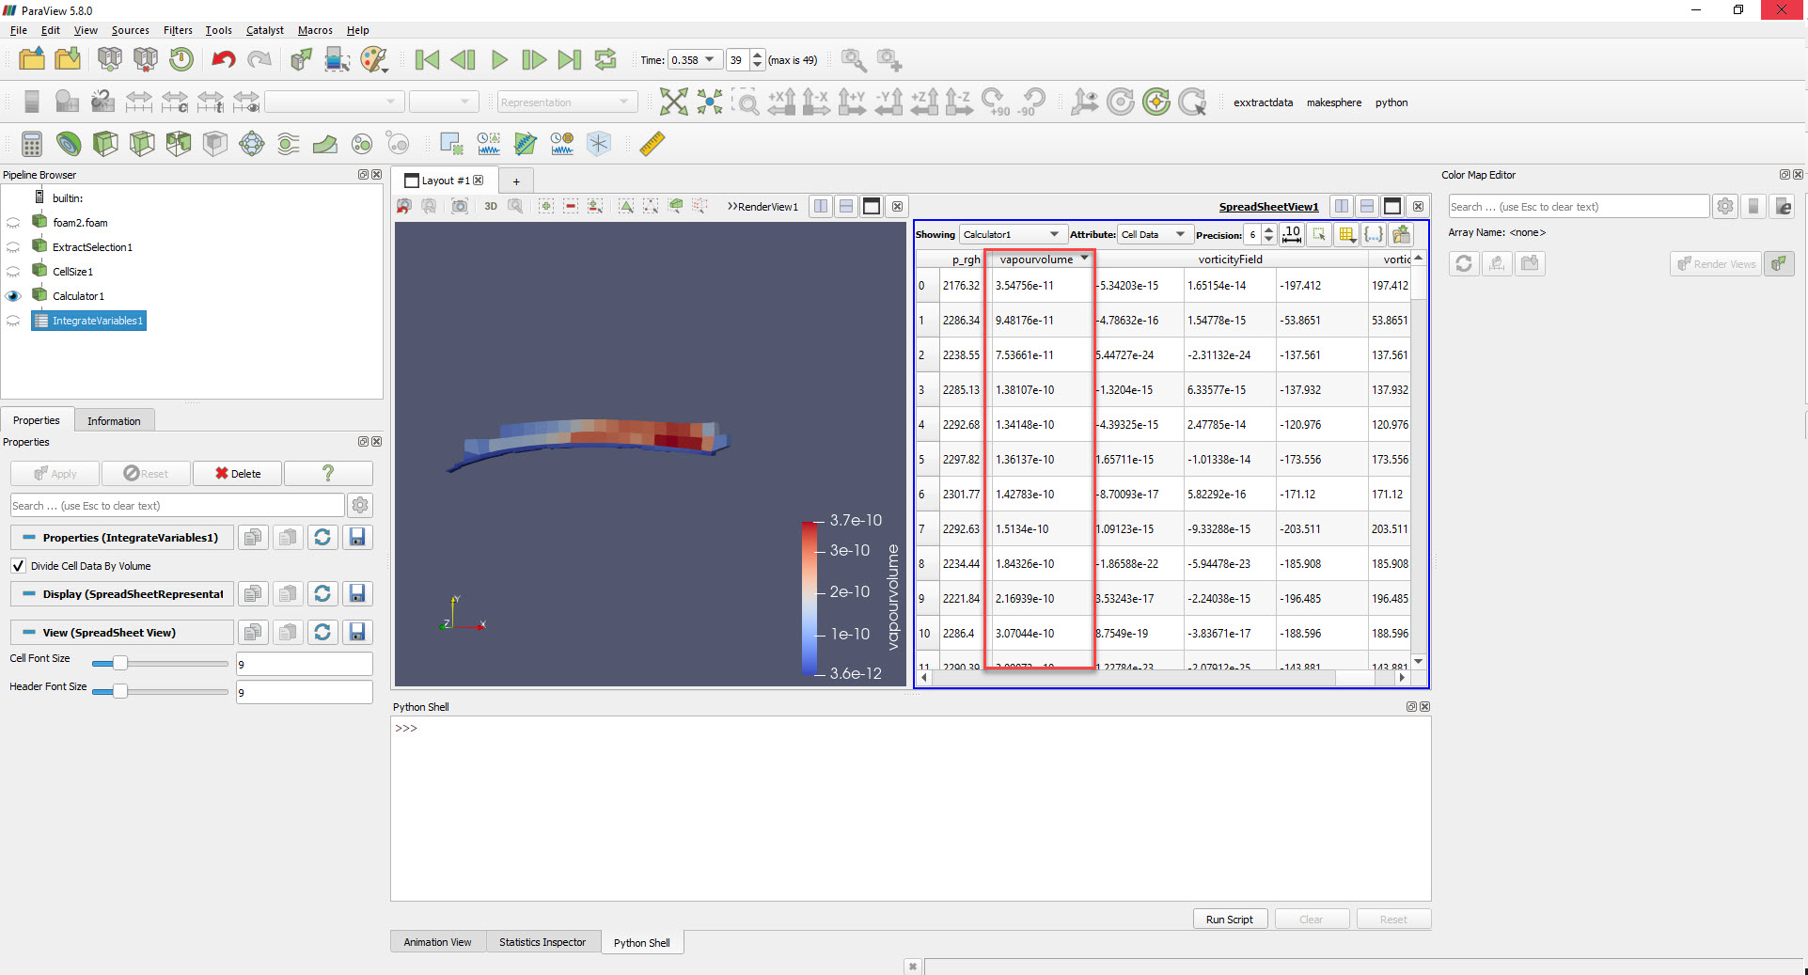1808x975 pixels.
Task: Click the Zoom to data icon
Action: [710, 102]
